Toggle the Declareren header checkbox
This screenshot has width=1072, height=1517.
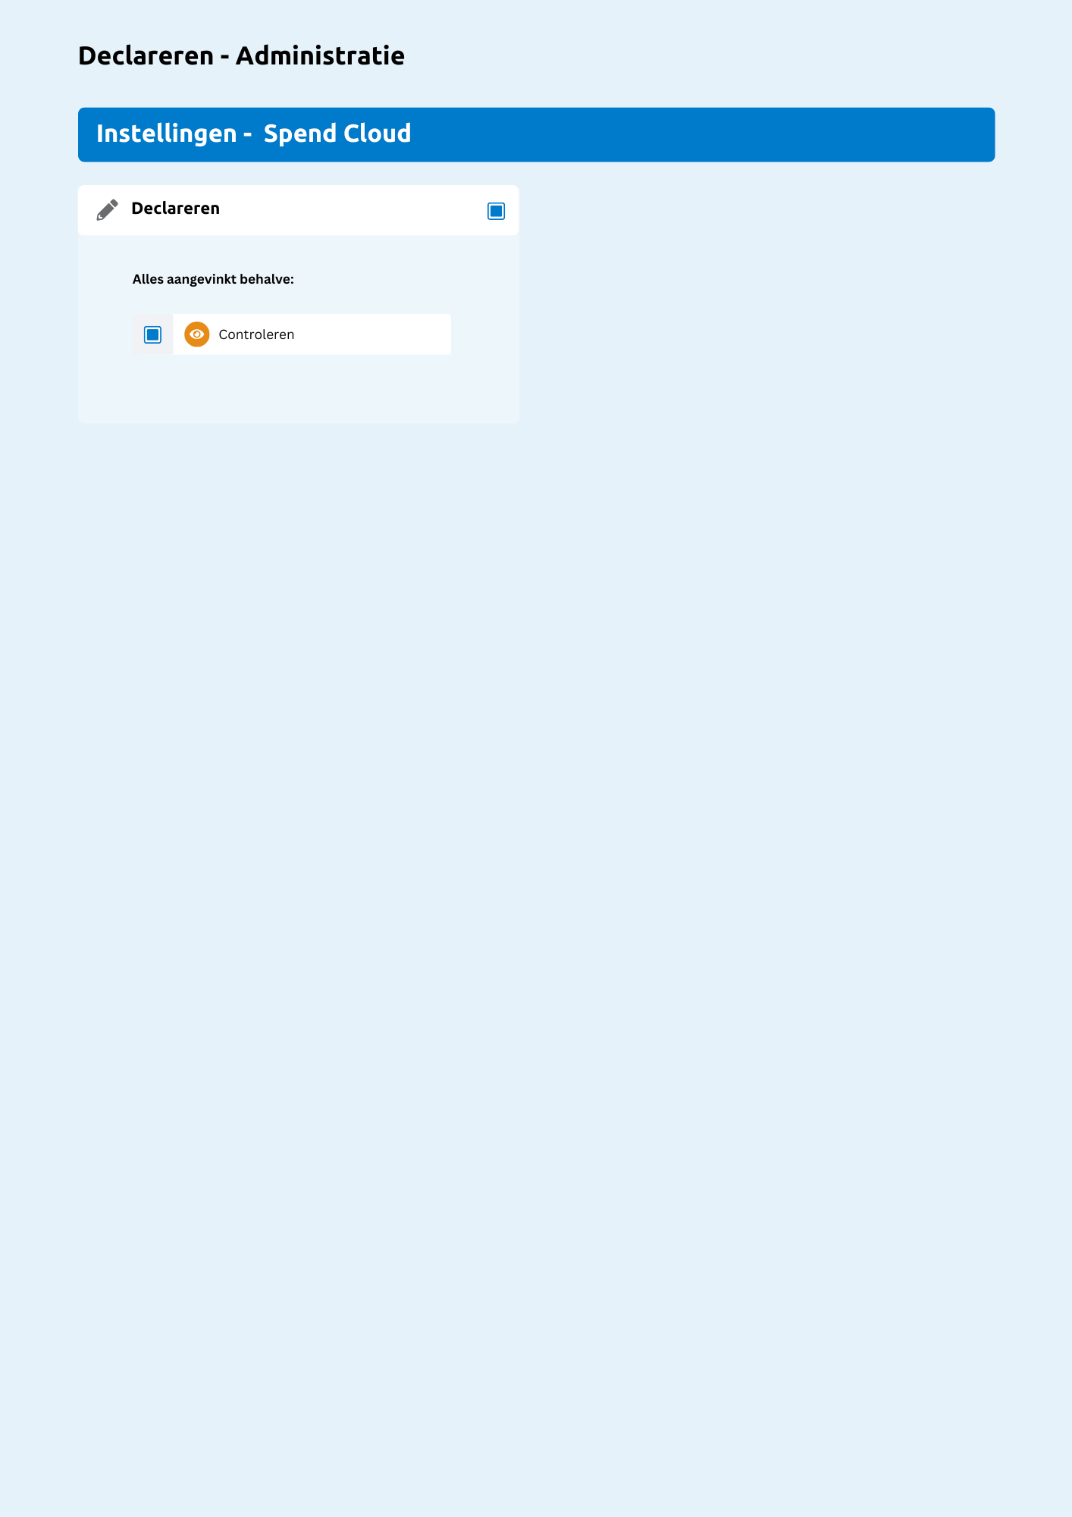[x=497, y=211]
